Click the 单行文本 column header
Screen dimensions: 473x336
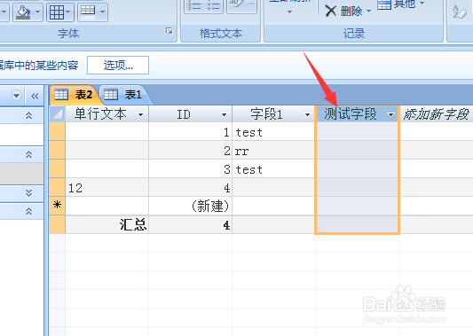106,113
